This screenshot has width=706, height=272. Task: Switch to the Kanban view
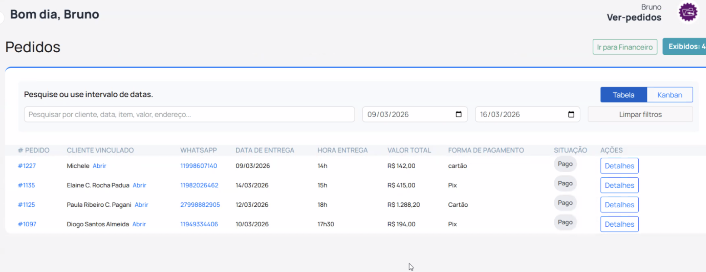pyautogui.click(x=670, y=95)
